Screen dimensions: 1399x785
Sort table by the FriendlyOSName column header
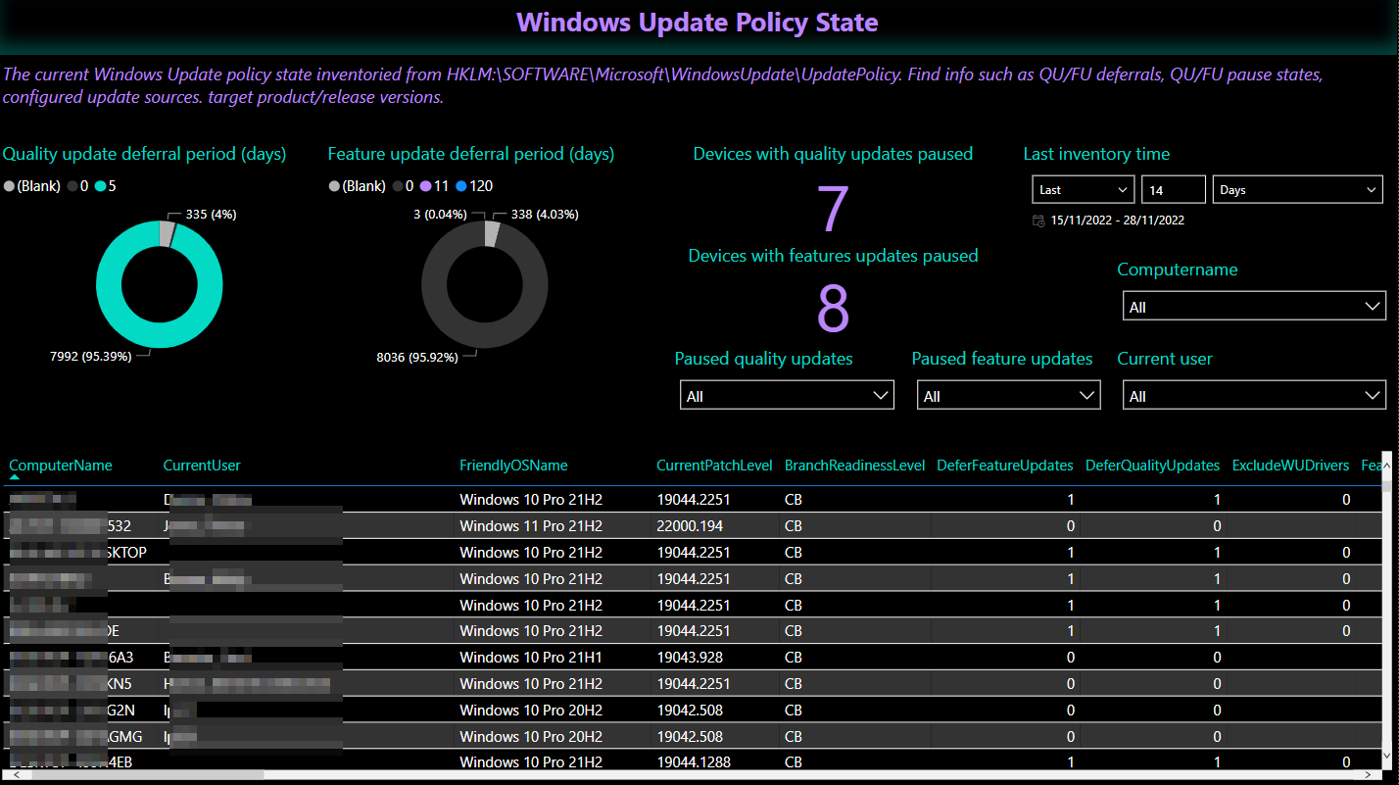tap(512, 466)
